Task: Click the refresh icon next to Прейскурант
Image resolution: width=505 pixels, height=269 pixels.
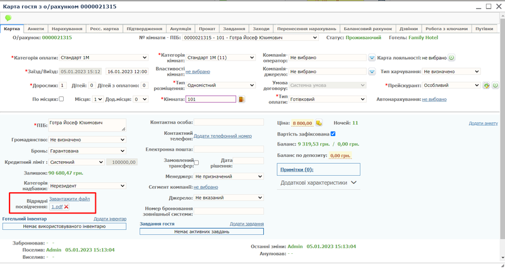Action: coord(486,86)
